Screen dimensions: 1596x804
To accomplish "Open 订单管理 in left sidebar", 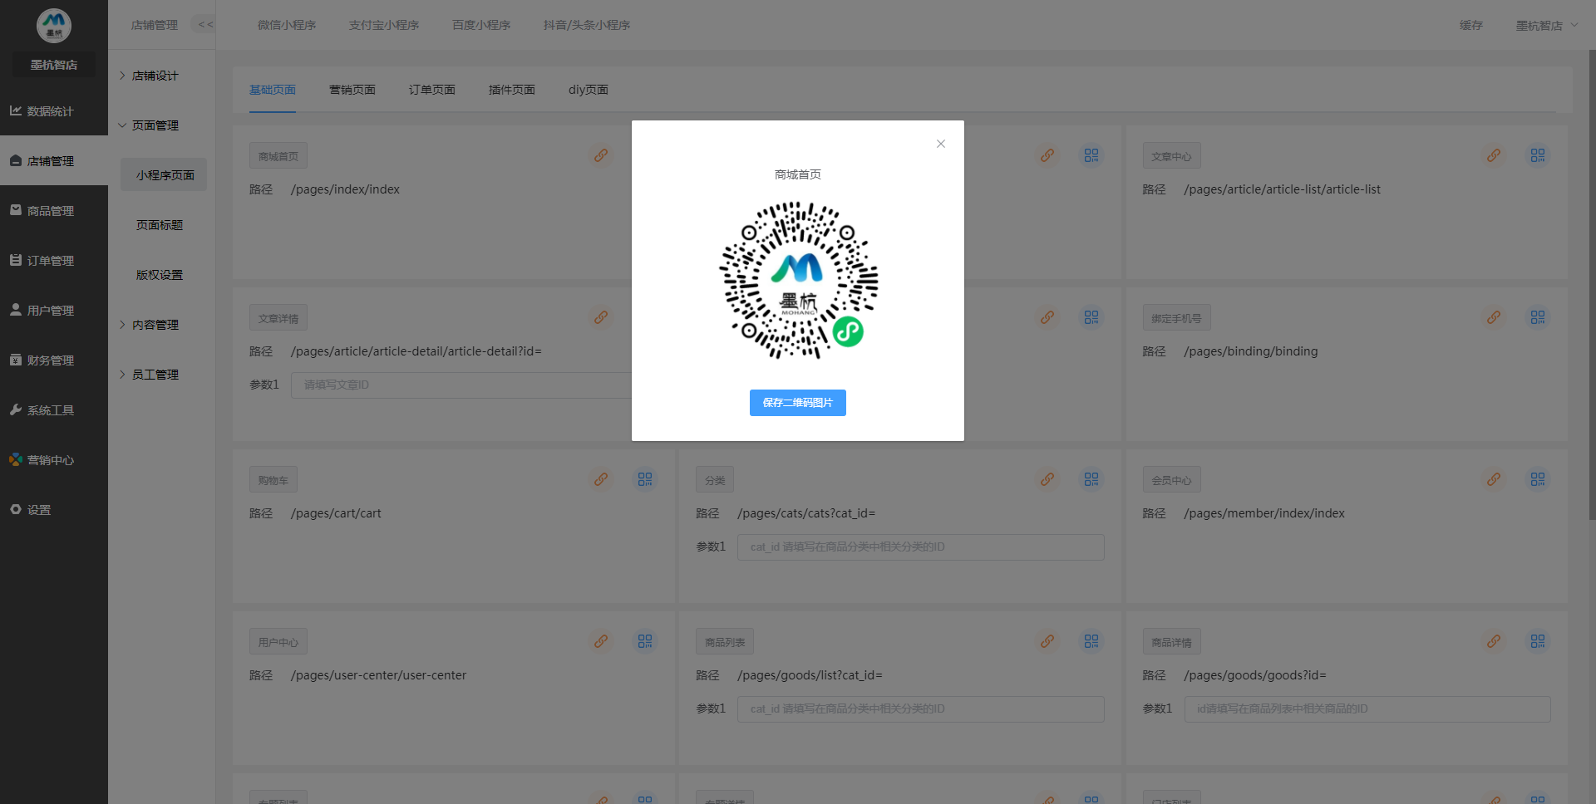I will 54,260.
